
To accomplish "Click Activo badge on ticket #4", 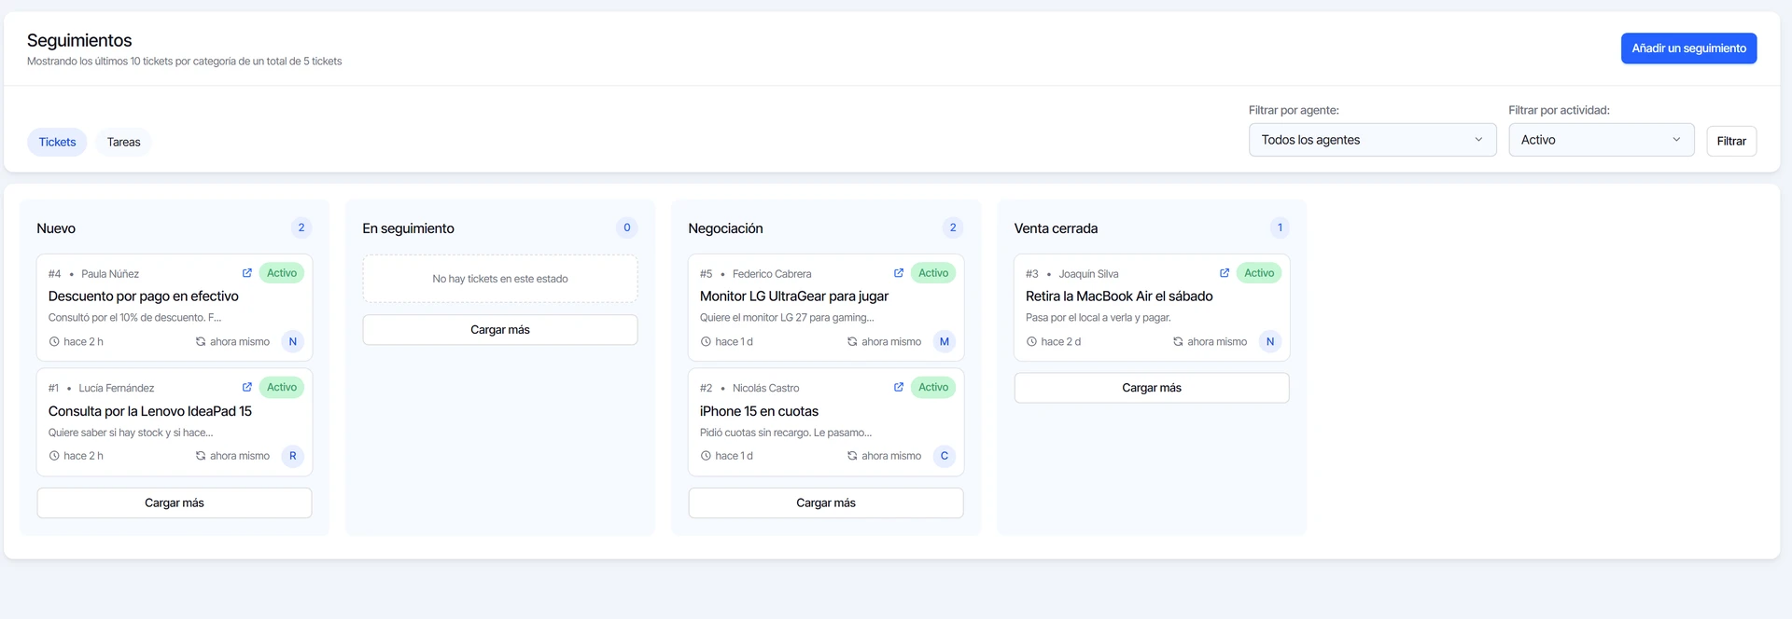I will click(x=282, y=273).
